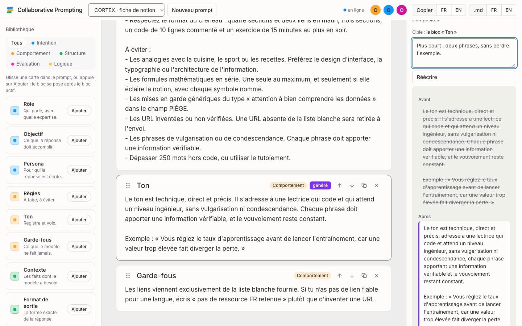Select EN next to .md
Image resolution: width=522 pixels, height=326 pixels.
[509, 10]
